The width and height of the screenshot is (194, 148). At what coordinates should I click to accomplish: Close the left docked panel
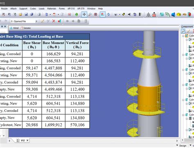point(5,27)
